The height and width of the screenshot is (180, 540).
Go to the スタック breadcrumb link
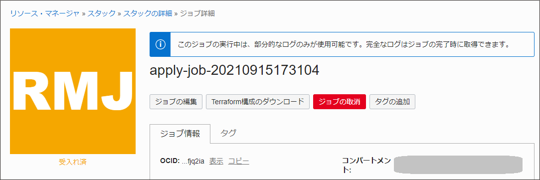101,14
